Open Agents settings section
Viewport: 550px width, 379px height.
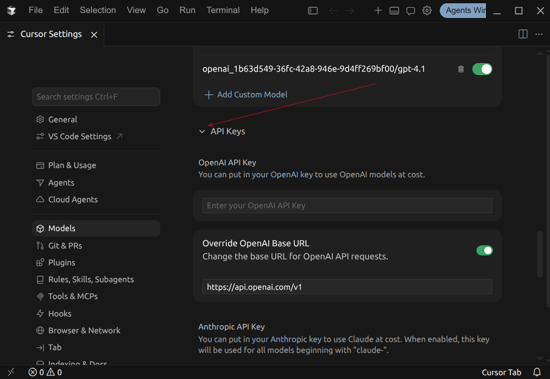pos(96,183)
